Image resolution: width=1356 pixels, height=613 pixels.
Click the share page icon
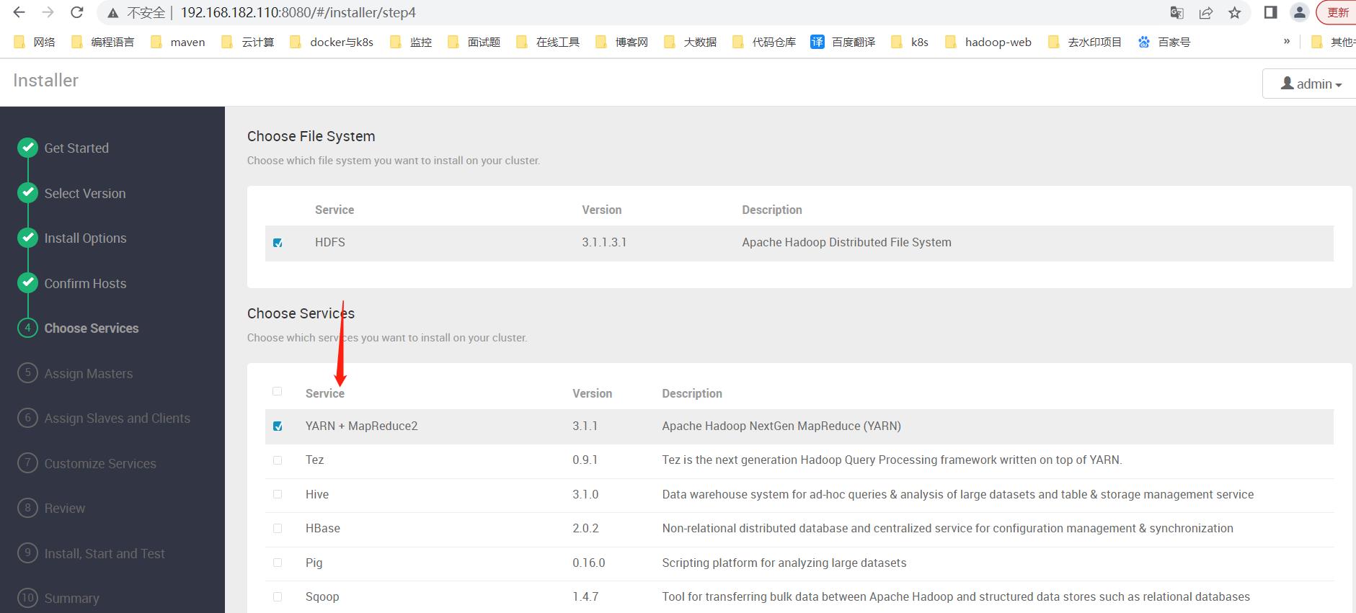1205,12
